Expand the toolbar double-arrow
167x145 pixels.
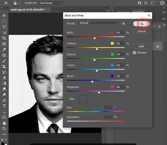tap(2, 8)
